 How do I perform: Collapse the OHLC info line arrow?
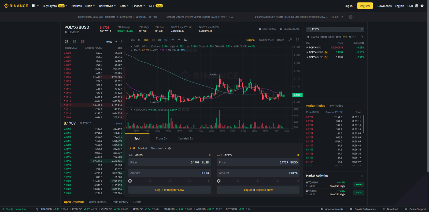[131, 46]
